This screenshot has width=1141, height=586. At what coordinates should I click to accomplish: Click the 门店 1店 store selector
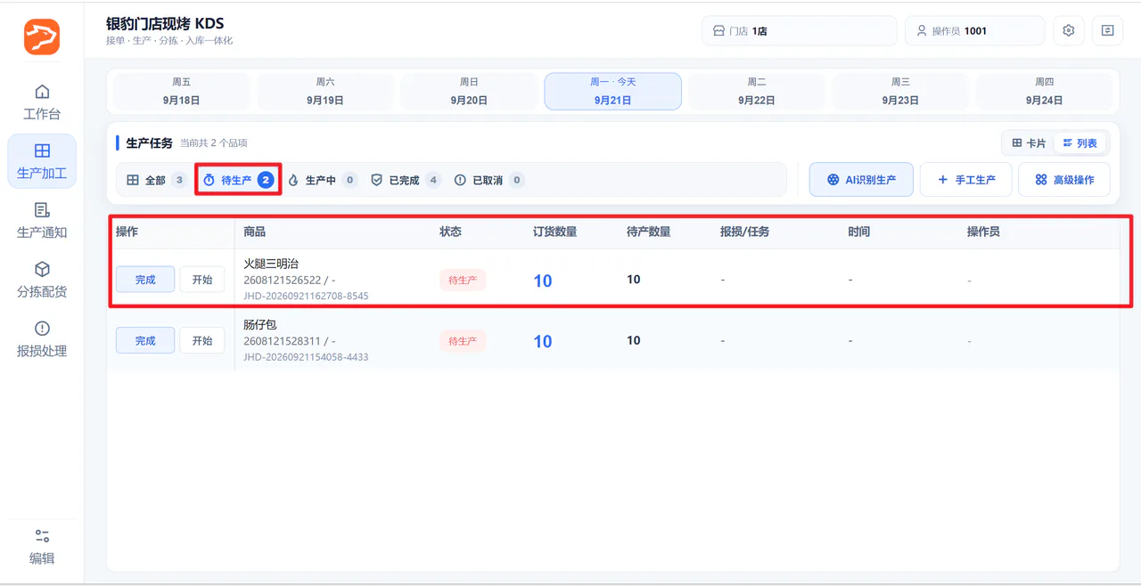(799, 30)
